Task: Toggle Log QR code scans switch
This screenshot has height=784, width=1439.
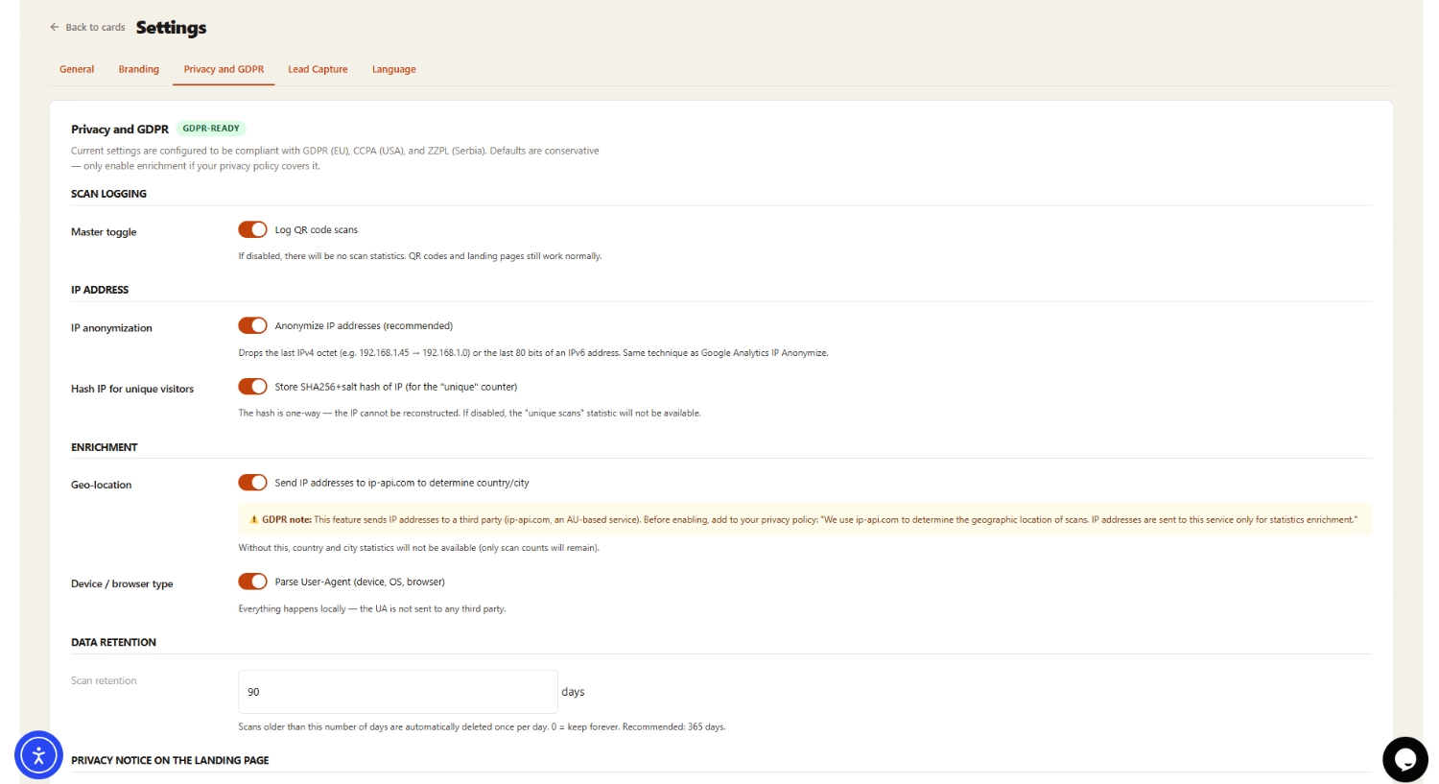Action: 253,229
